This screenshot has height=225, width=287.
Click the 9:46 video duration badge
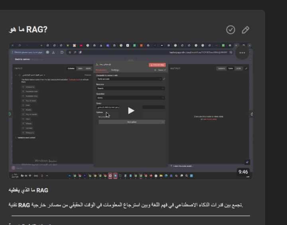[243, 172]
